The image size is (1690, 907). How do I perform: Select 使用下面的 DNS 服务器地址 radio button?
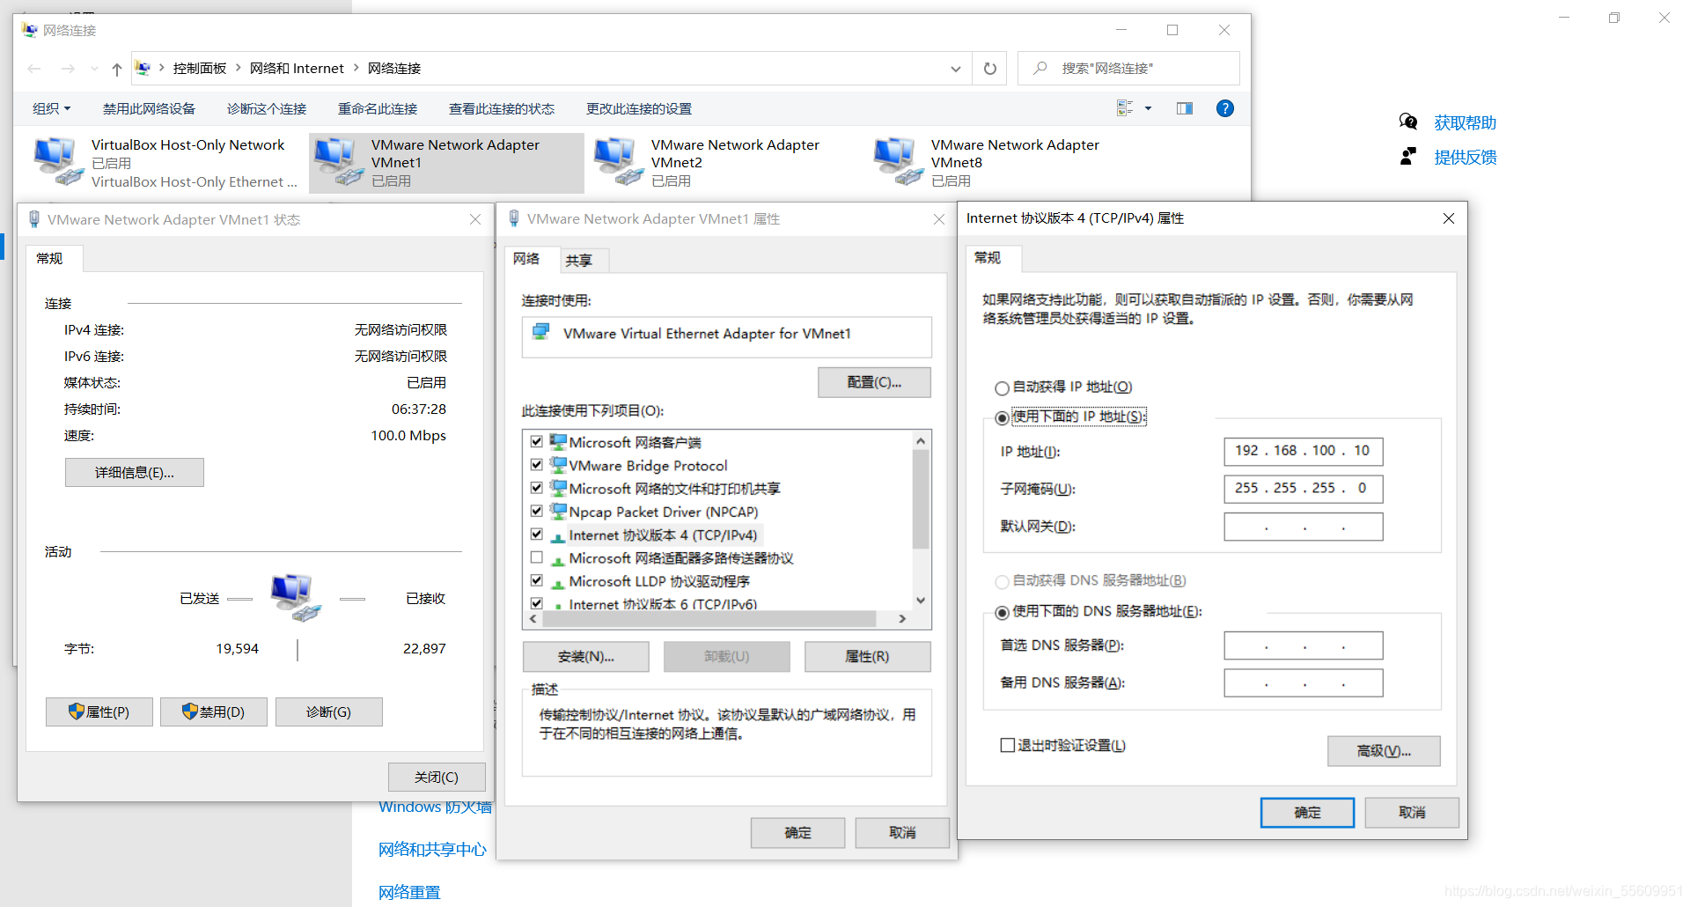(1002, 612)
